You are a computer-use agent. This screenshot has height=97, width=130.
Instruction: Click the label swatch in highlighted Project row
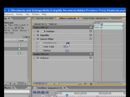[19, 49]
